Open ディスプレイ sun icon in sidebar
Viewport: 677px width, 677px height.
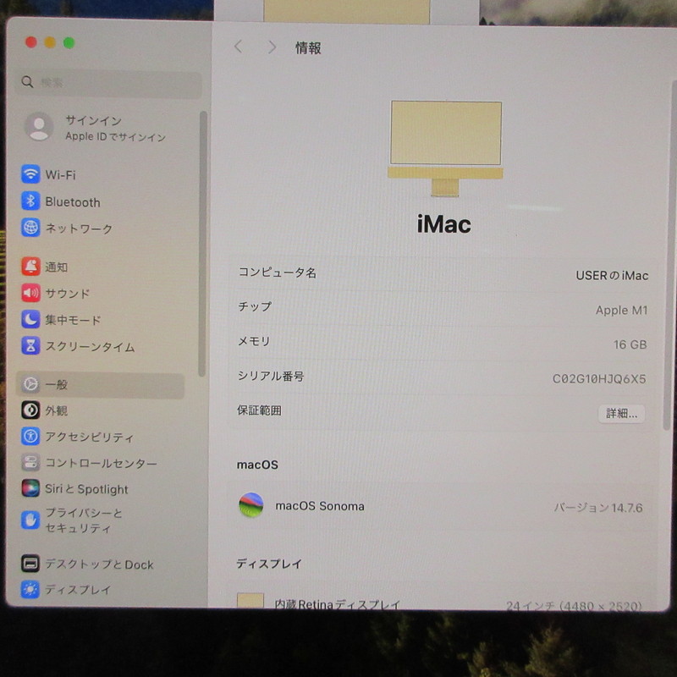[x=30, y=589]
